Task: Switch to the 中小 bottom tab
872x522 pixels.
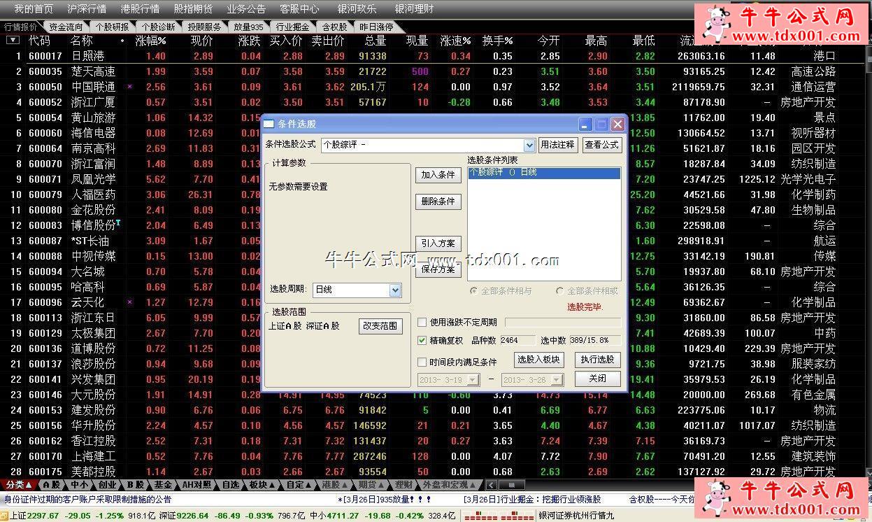Action: tap(79, 484)
